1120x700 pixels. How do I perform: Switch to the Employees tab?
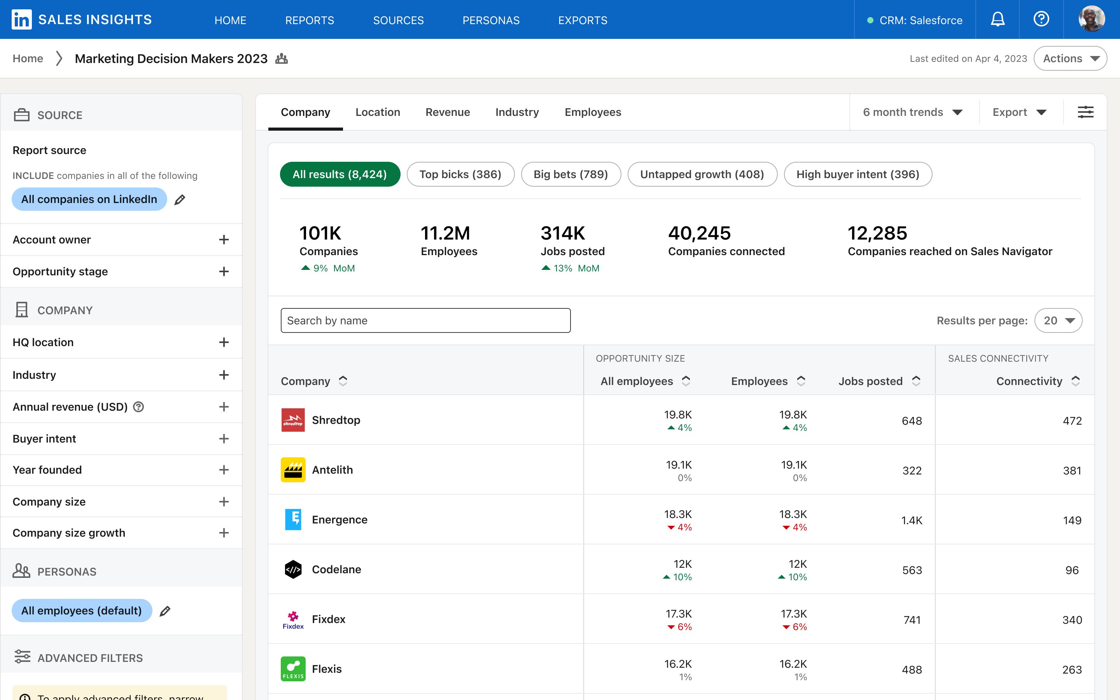pos(593,112)
